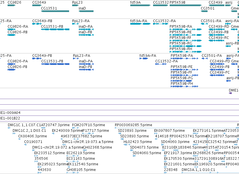The image size is (239, 174).
Task: Click the CG13531 gene arrow
Action: 55,11
